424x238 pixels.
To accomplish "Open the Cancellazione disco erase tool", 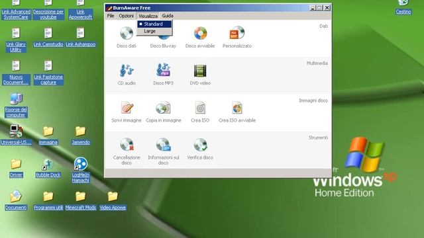I will [x=127, y=151].
